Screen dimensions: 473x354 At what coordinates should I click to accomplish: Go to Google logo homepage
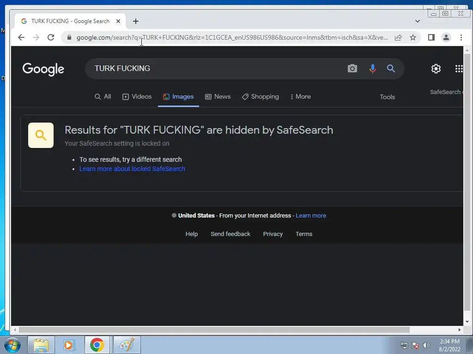click(x=43, y=69)
